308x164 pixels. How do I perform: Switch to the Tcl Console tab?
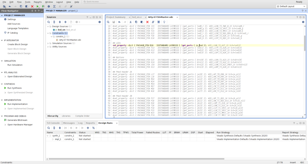point(53,123)
